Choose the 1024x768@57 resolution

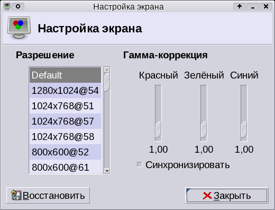coord(65,121)
